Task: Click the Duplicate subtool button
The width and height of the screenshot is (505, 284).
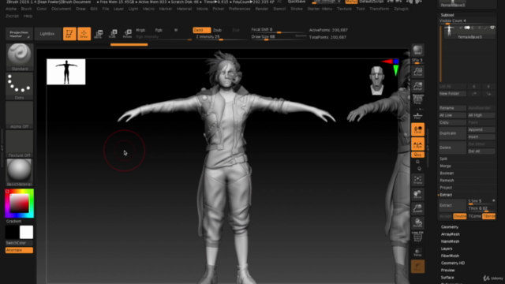Action: 452,133
